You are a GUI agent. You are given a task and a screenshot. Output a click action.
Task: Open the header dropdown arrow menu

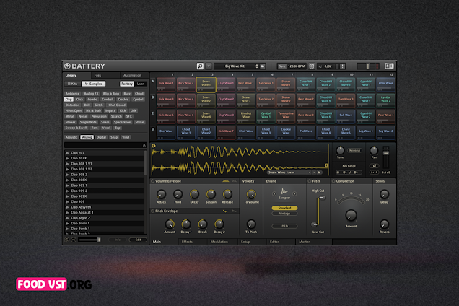click(209, 66)
